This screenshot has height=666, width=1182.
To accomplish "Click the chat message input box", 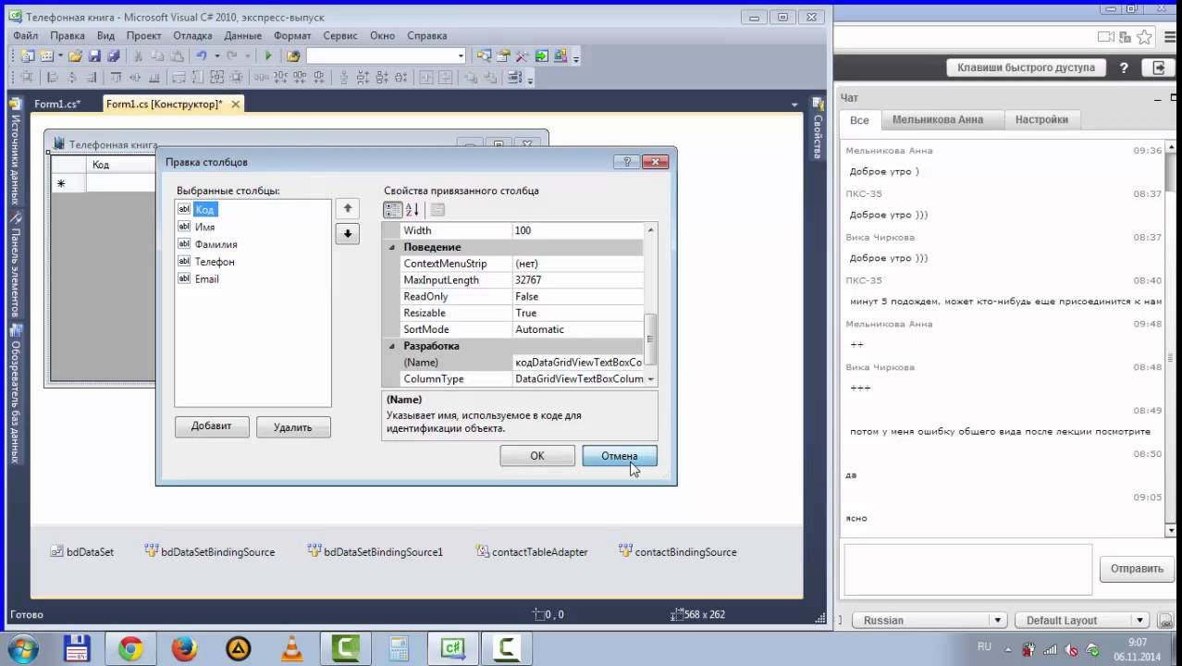I will coord(967,569).
